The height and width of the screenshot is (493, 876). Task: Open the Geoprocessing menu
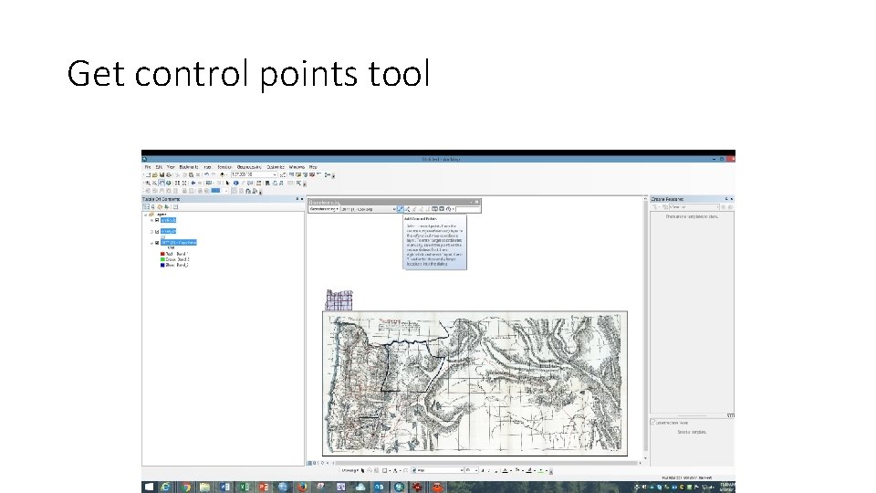(x=248, y=167)
